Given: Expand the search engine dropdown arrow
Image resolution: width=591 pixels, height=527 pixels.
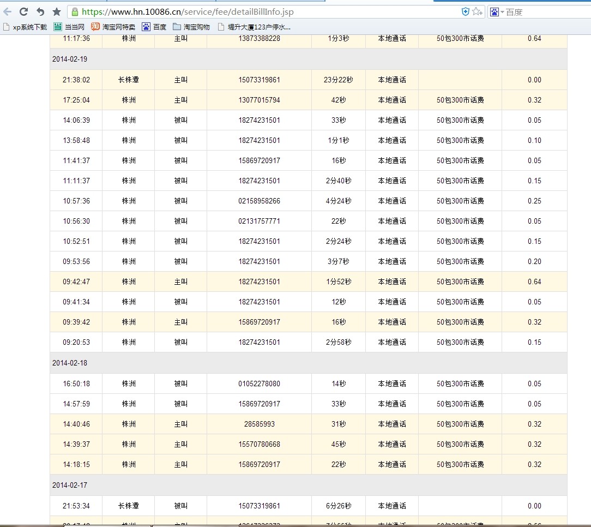Looking at the screenshot, I should tap(502, 12).
